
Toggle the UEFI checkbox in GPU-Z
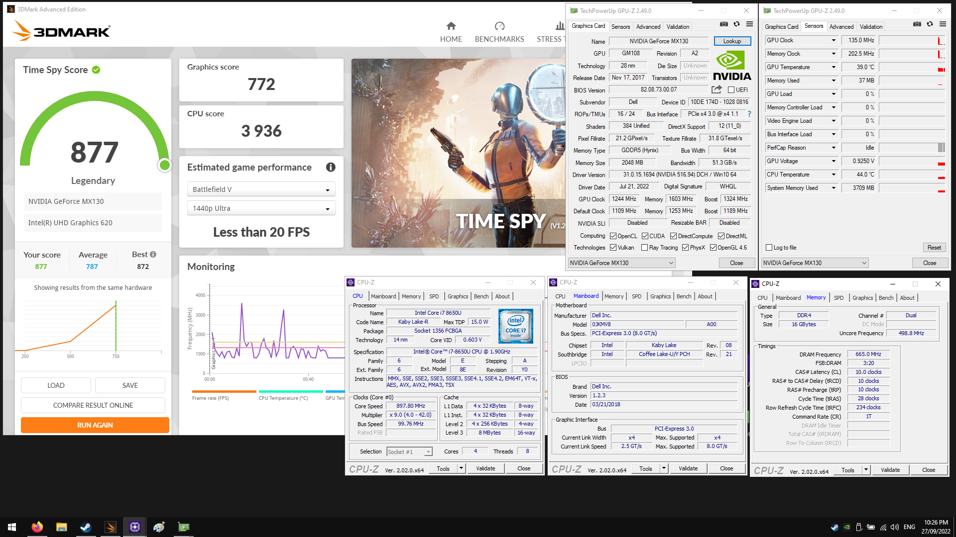731,90
